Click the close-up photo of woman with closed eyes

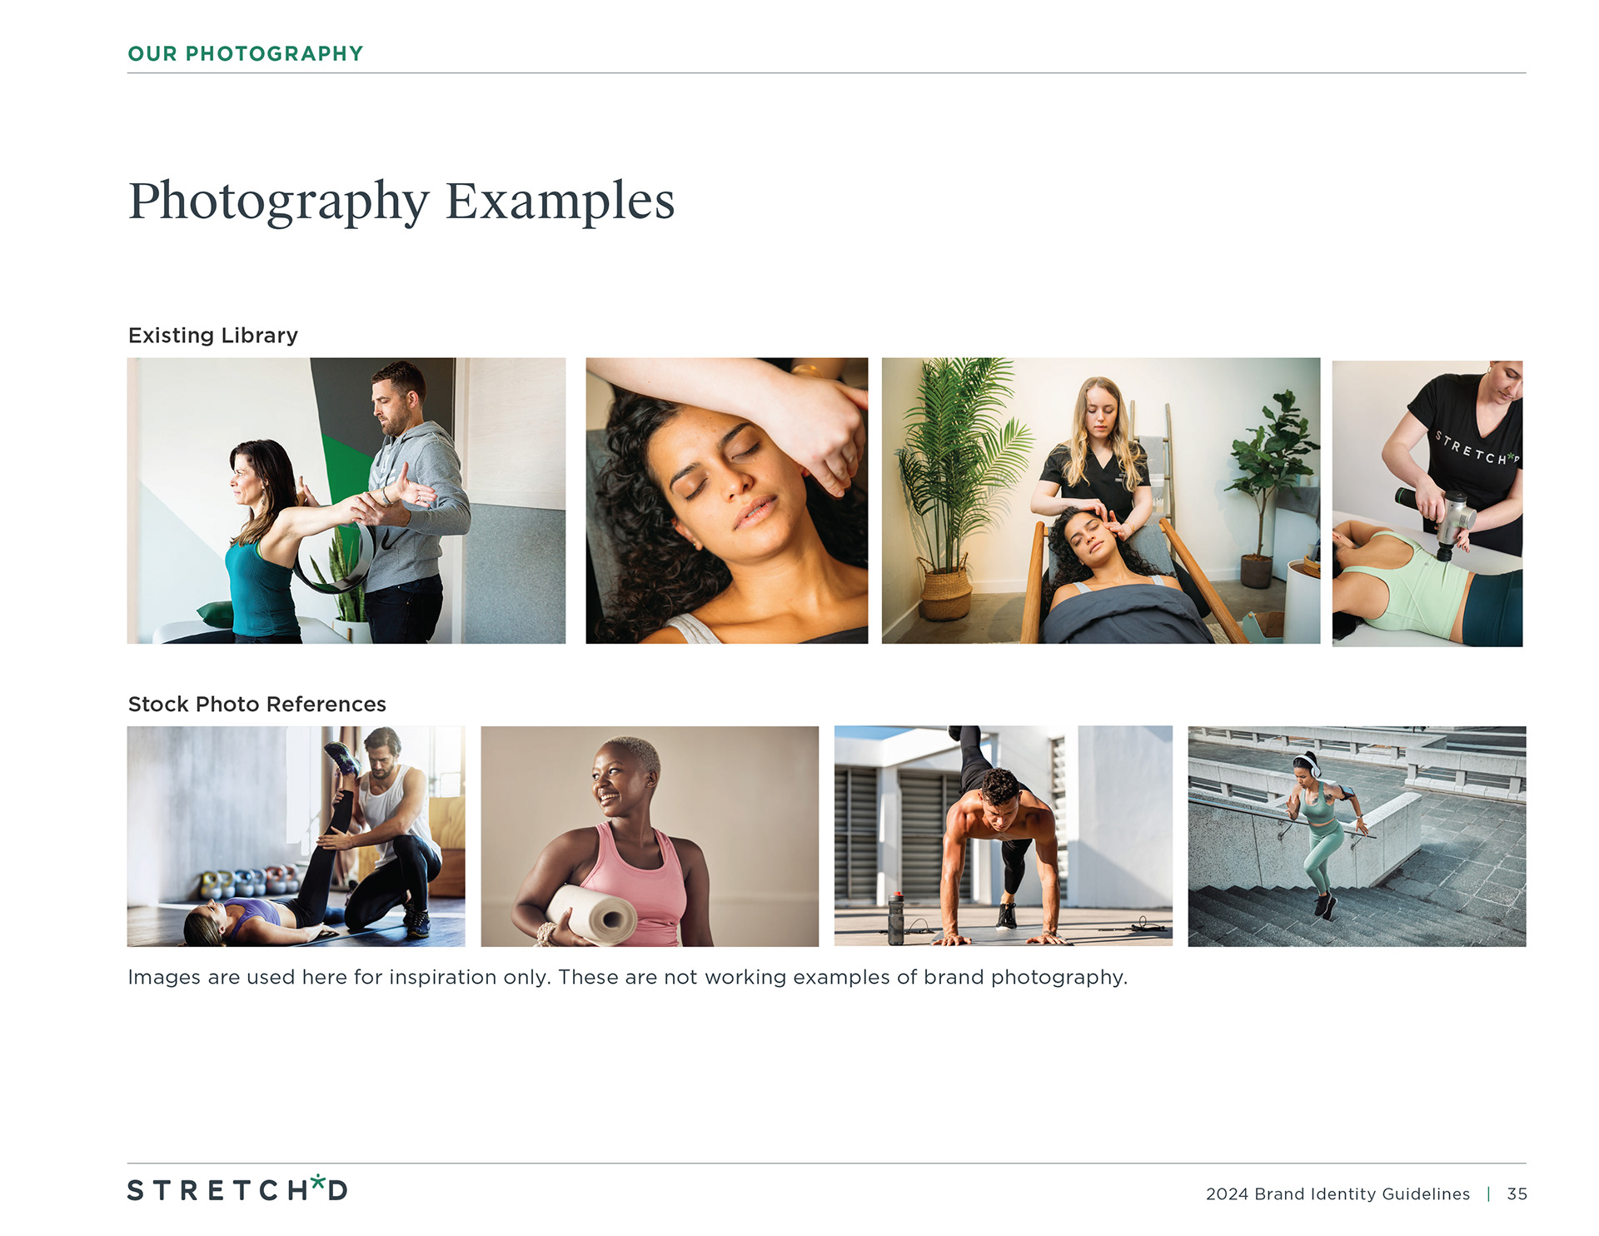coord(726,501)
